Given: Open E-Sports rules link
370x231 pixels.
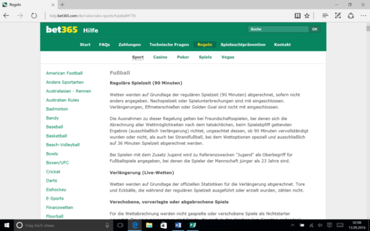Looking at the screenshot, I should pyautogui.click(x=55, y=198).
